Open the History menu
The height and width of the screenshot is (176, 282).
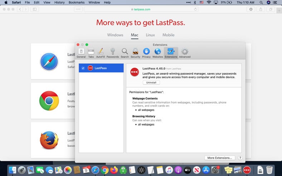tap(59, 3)
